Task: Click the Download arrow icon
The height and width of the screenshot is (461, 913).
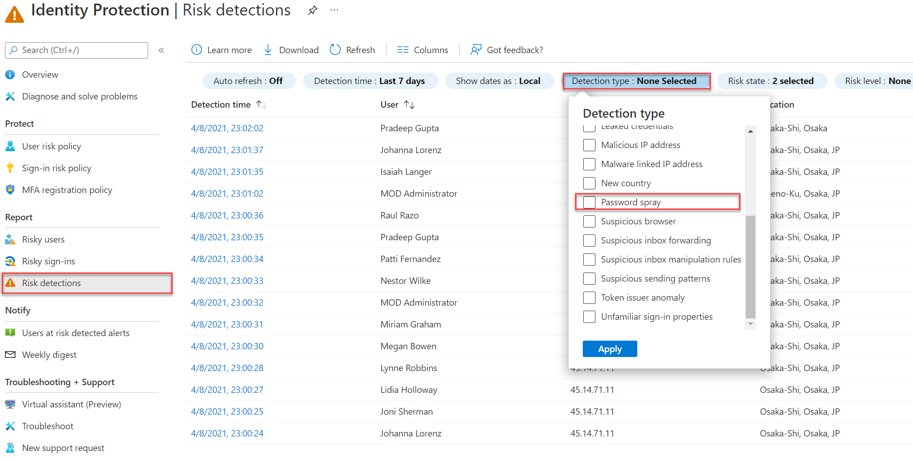Action: pyautogui.click(x=268, y=50)
